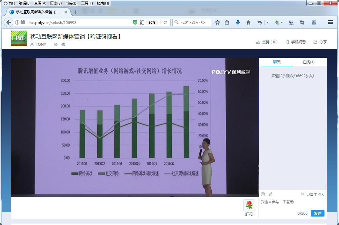Open the dropdown arrow beside the undo button
Image resolution: width=339 pixels, height=225 pixels.
tap(268, 22)
